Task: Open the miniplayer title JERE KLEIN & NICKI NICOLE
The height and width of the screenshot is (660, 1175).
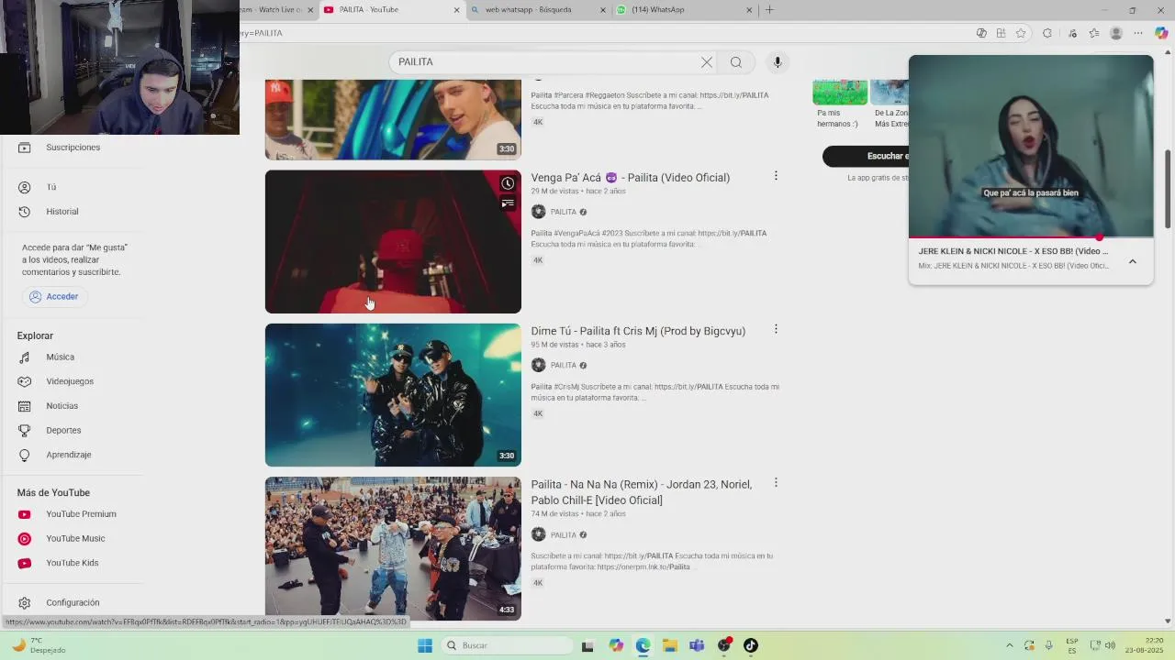Action: click(1013, 251)
